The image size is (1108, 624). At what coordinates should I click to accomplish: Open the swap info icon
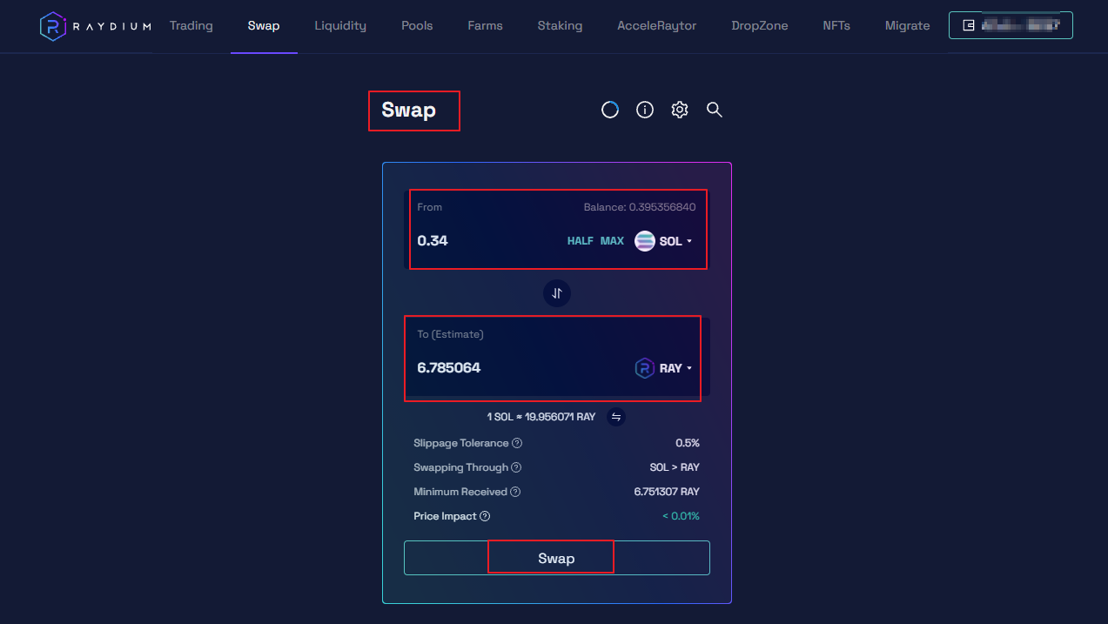click(645, 110)
